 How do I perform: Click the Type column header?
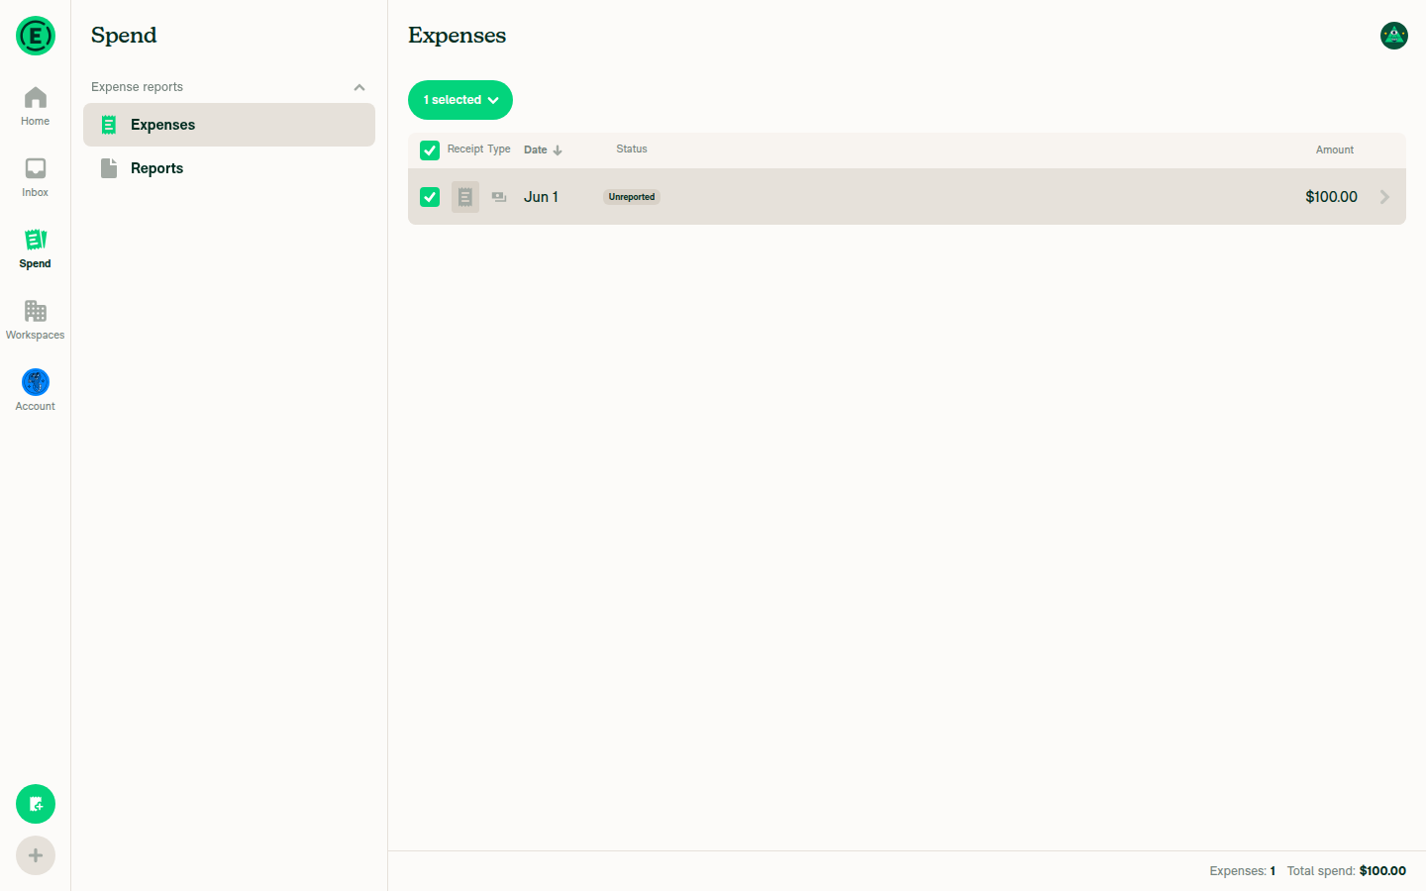pyautogui.click(x=499, y=149)
